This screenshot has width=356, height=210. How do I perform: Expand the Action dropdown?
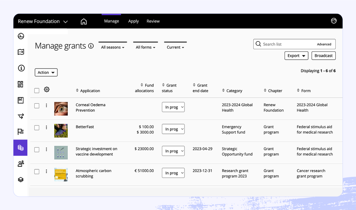pyautogui.click(x=46, y=72)
